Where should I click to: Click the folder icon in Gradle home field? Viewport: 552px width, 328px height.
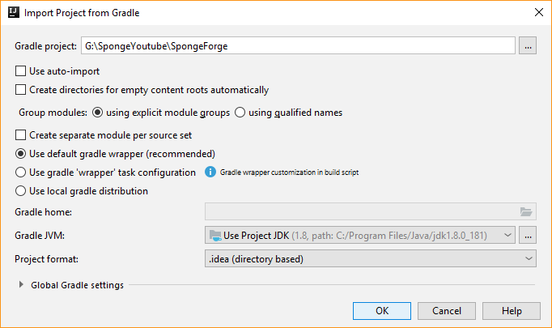pyautogui.click(x=526, y=212)
